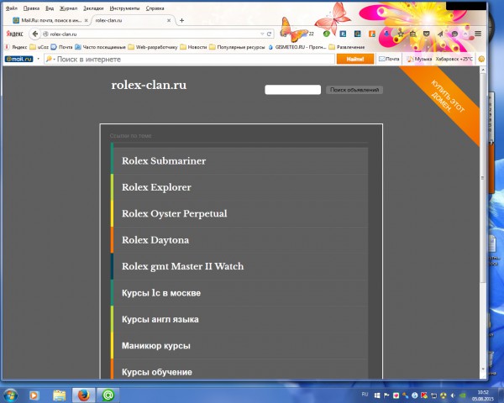Go back with the browser back arrow
Image resolution: width=504 pixels, height=403 pixels.
click(x=35, y=34)
